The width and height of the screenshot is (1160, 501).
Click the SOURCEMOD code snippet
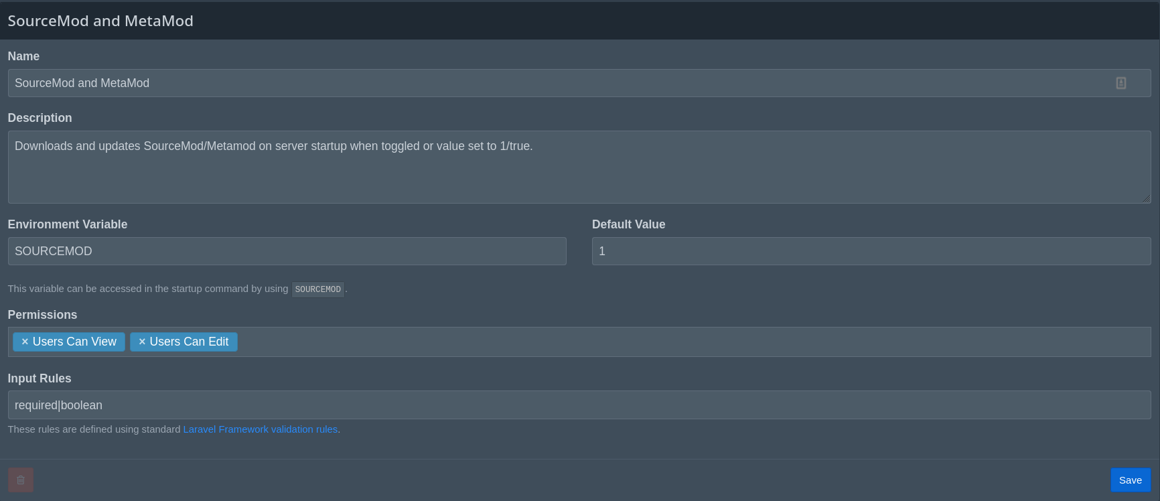[x=318, y=289]
